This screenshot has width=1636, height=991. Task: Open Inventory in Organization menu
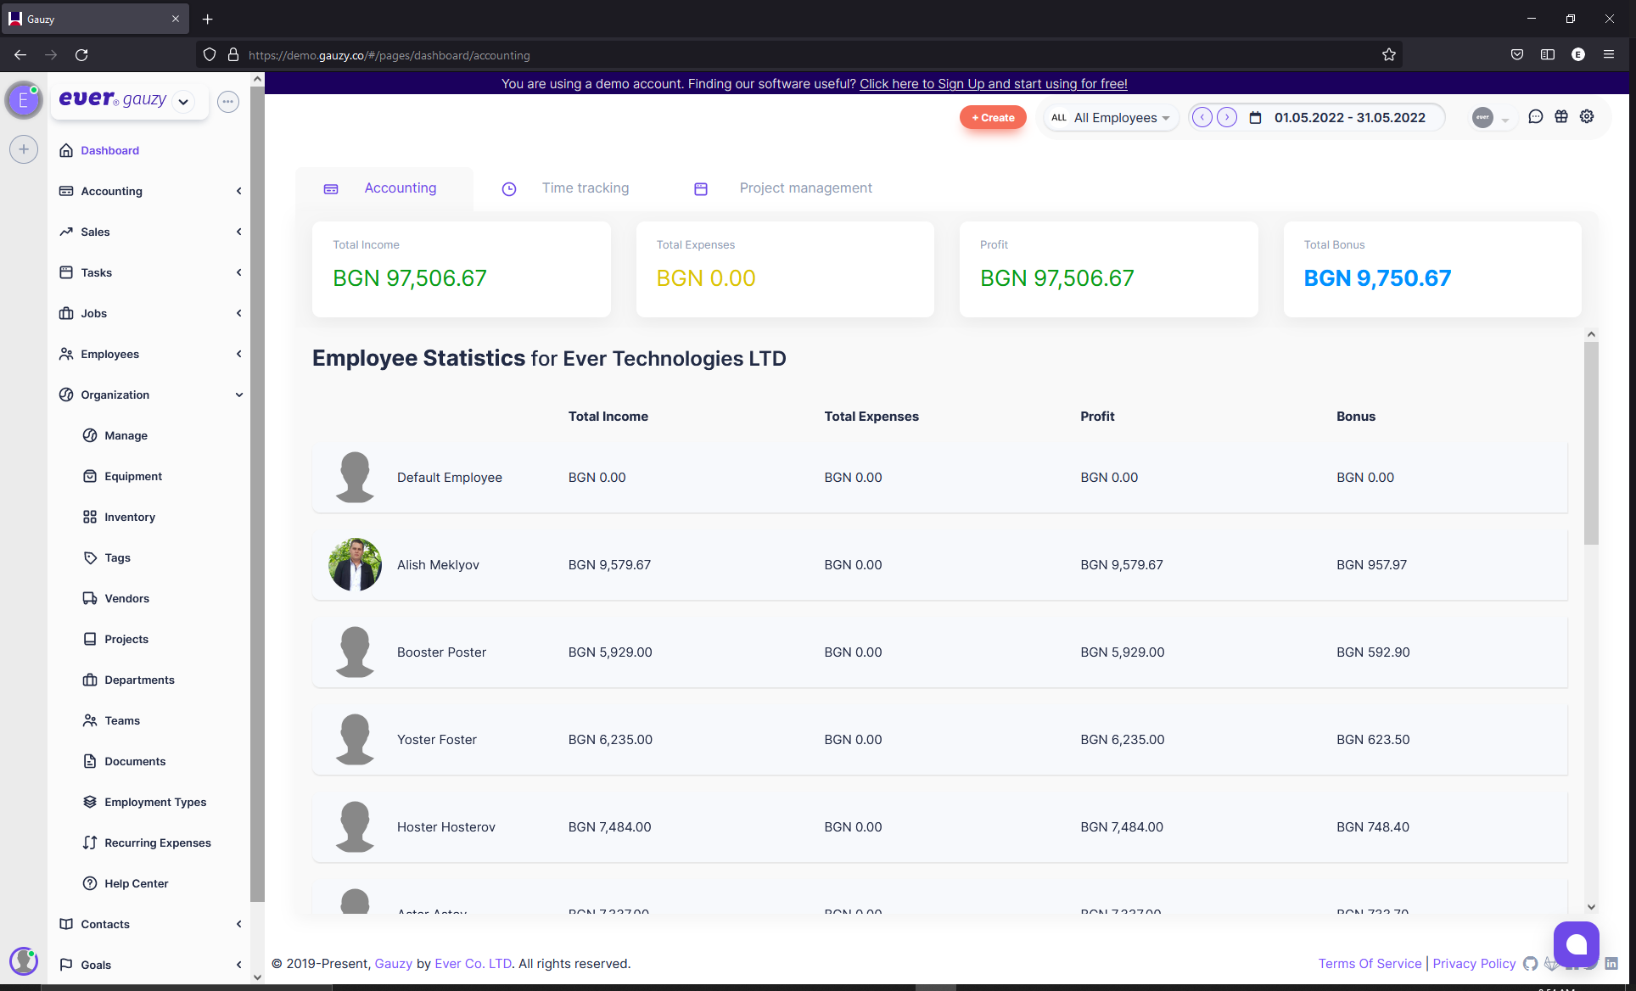coord(129,517)
